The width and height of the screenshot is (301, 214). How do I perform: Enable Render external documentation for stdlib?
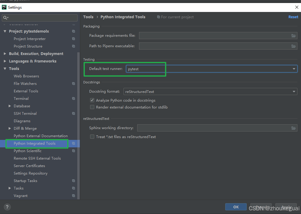click(92, 107)
